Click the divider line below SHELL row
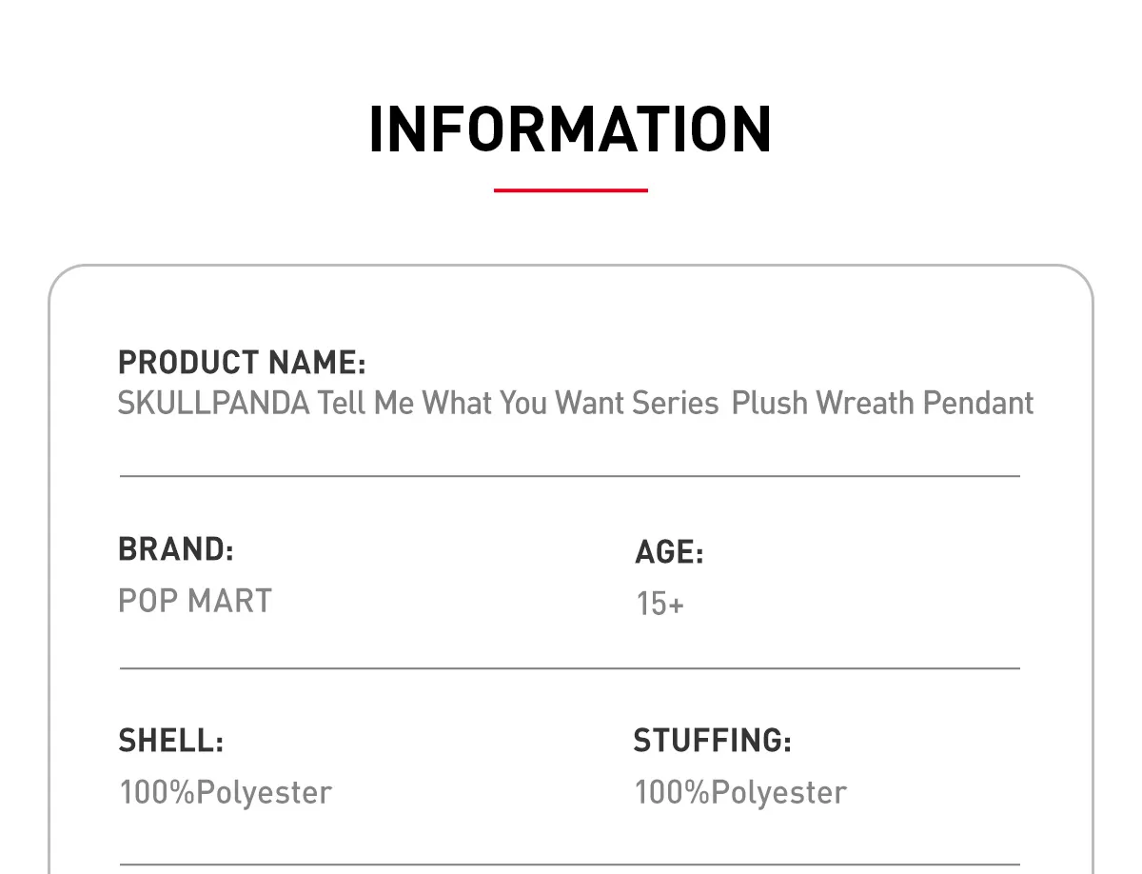The image size is (1142, 874). coord(569,864)
